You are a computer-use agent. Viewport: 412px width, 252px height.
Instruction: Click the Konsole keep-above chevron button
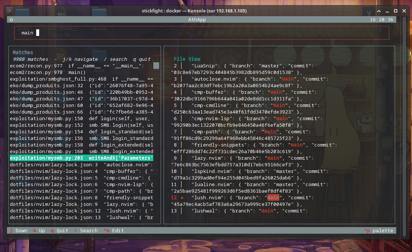(379, 11)
